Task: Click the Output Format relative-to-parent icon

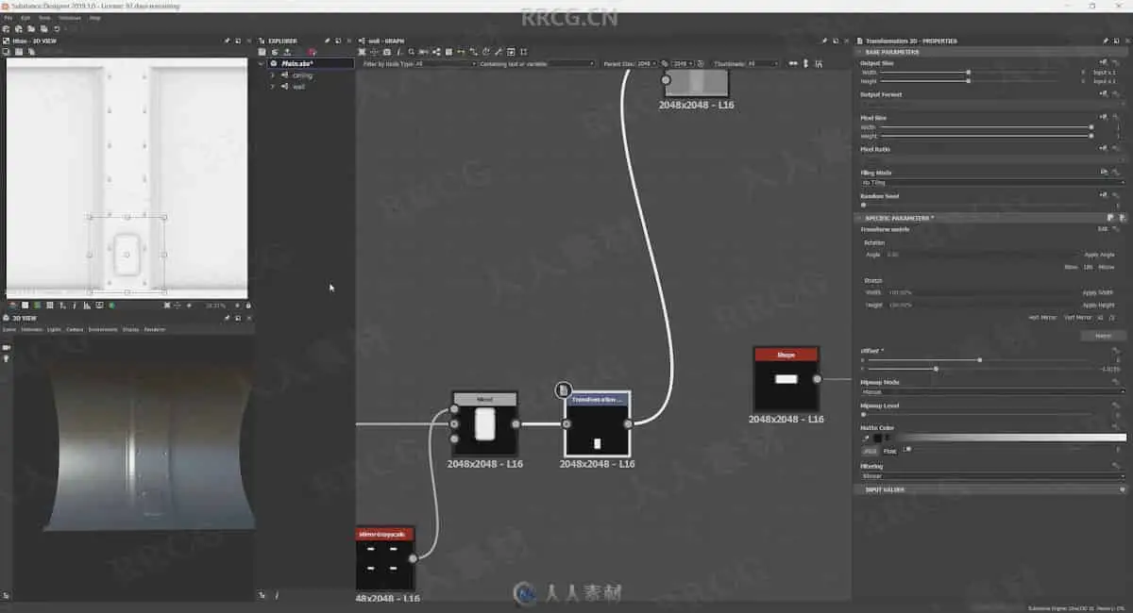Action: pyautogui.click(x=1103, y=94)
